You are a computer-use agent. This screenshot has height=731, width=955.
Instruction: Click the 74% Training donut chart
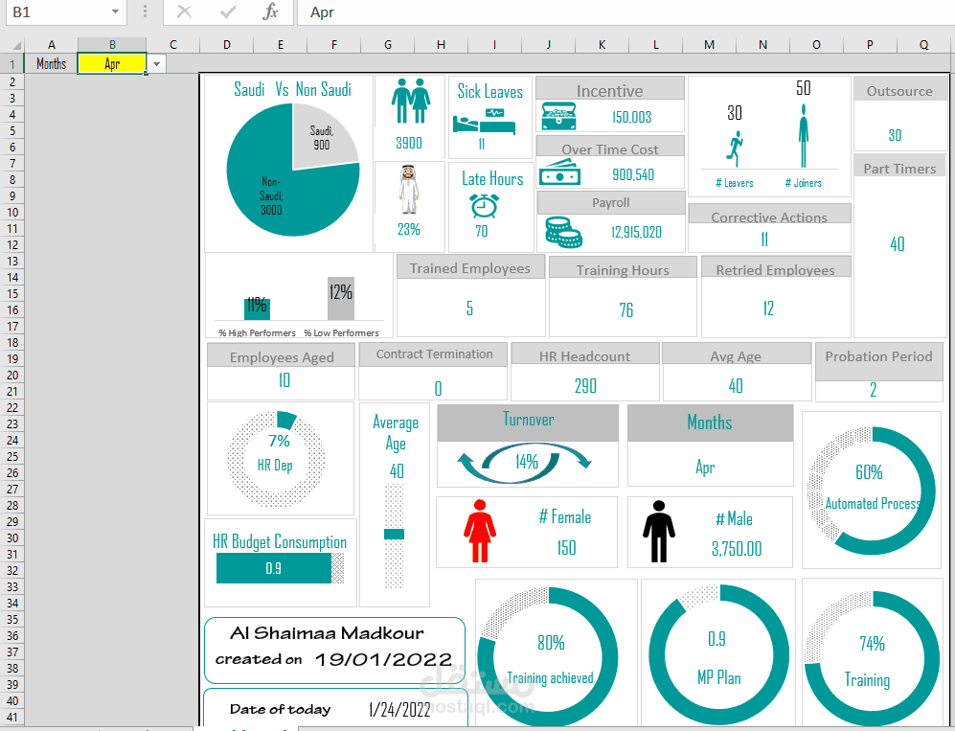coord(872,660)
